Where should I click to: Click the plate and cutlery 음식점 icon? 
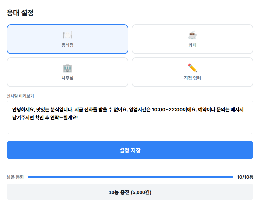click(x=67, y=35)
